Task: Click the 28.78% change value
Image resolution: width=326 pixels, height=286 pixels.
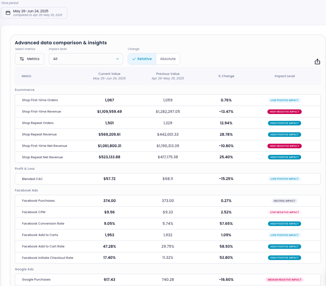Action: click(x=226, y=134)
